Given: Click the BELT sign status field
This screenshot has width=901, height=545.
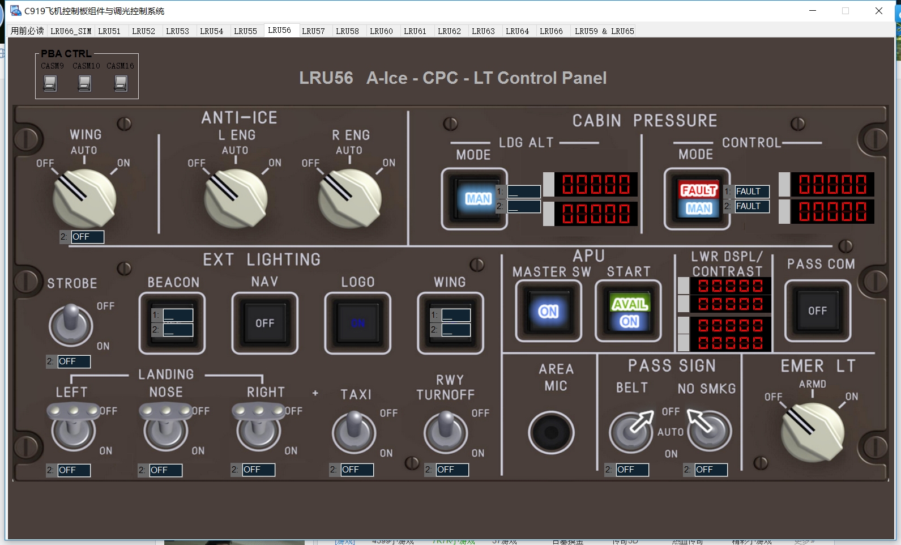Looking at the screenshot, I should click(632, 470).
